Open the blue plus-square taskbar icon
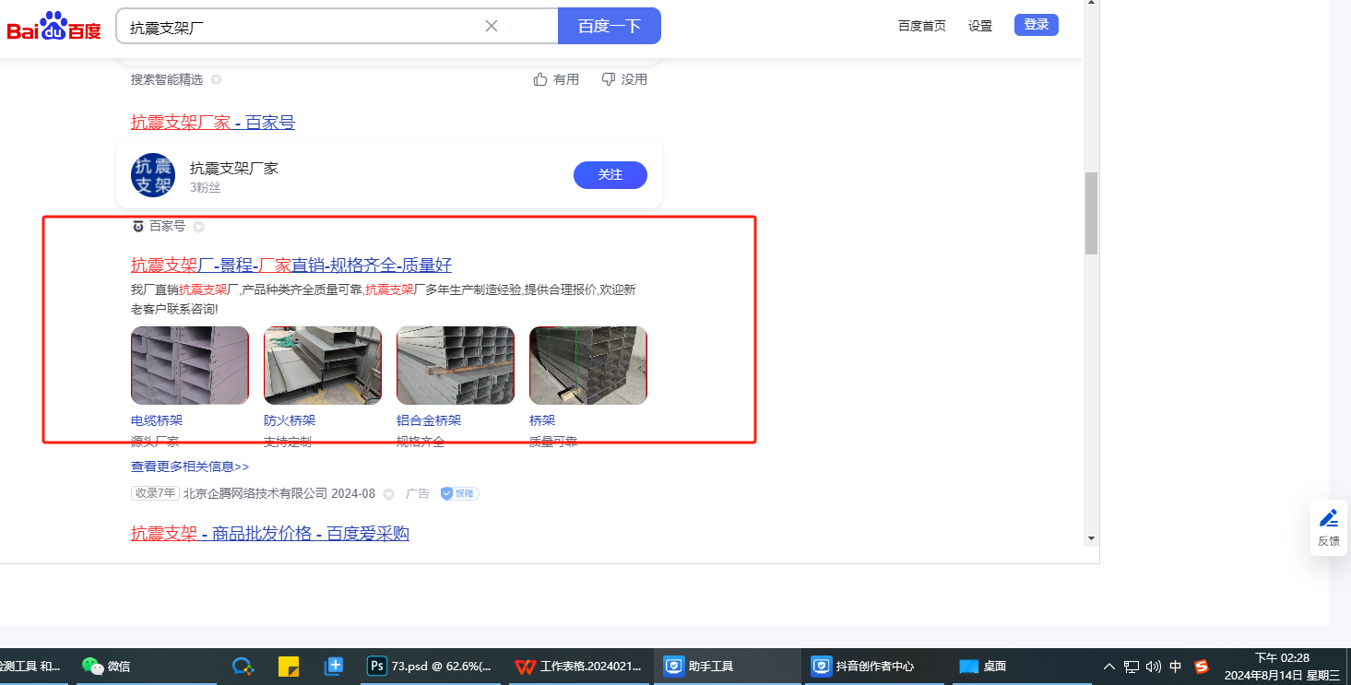The width and height of the screenshot is (1351, 685). tap(334, 666)
